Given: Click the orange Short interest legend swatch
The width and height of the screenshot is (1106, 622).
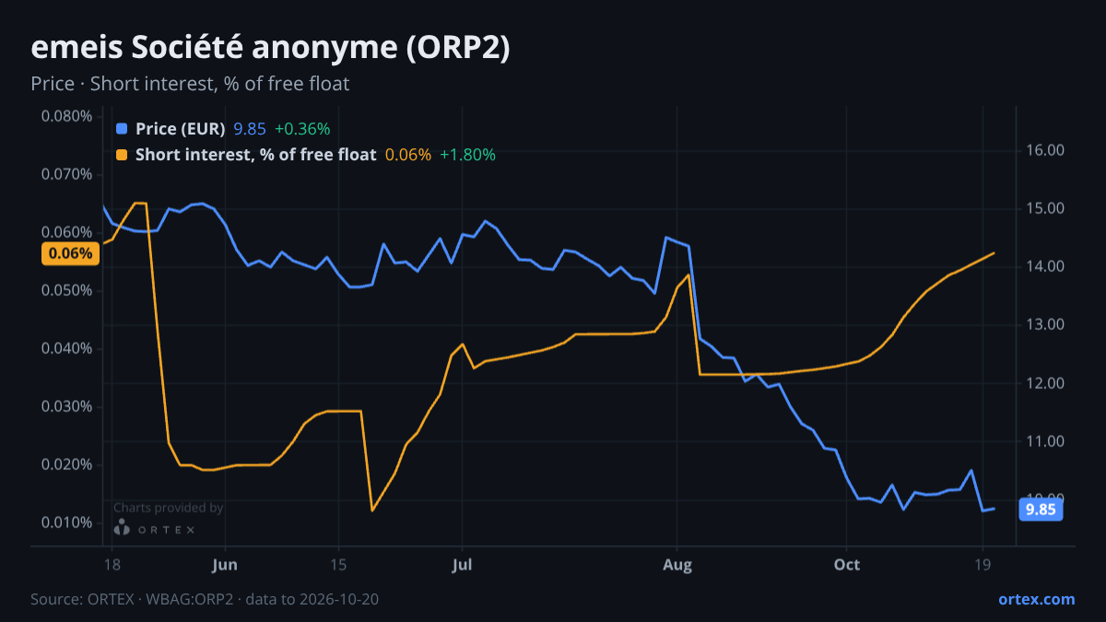Looking at the screenshot, I should coord(122,155).
